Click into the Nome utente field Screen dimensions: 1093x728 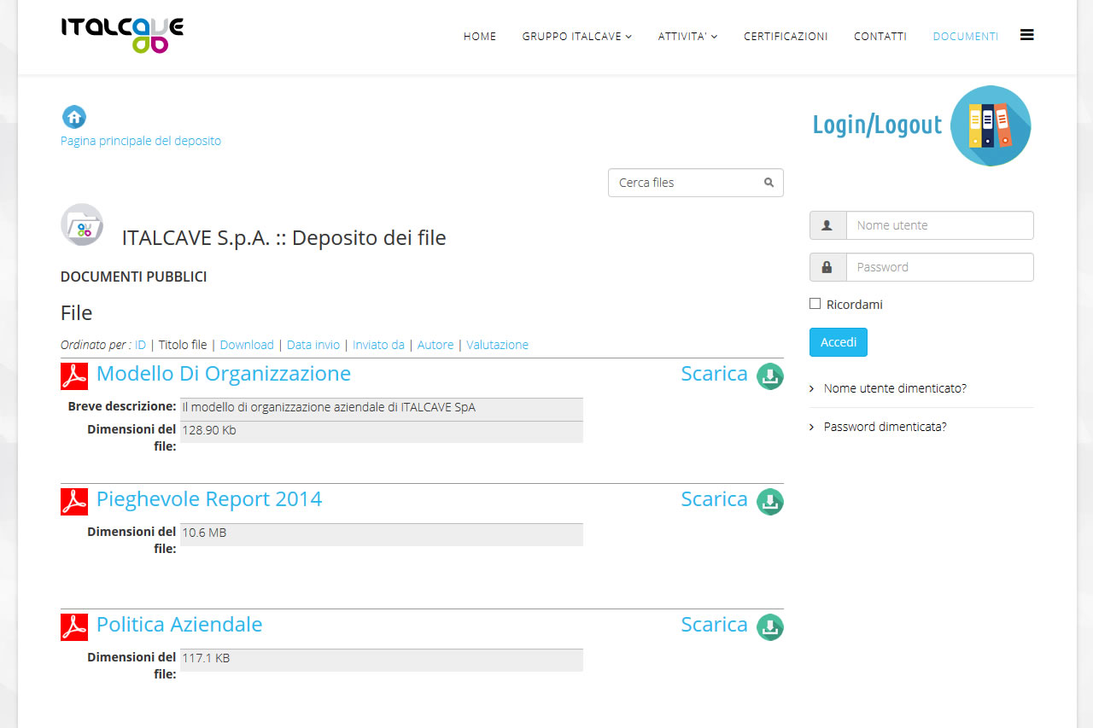939,225
